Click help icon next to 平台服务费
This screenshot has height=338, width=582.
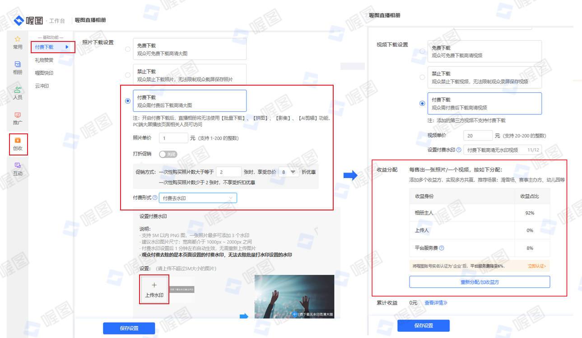click(442, 248)
